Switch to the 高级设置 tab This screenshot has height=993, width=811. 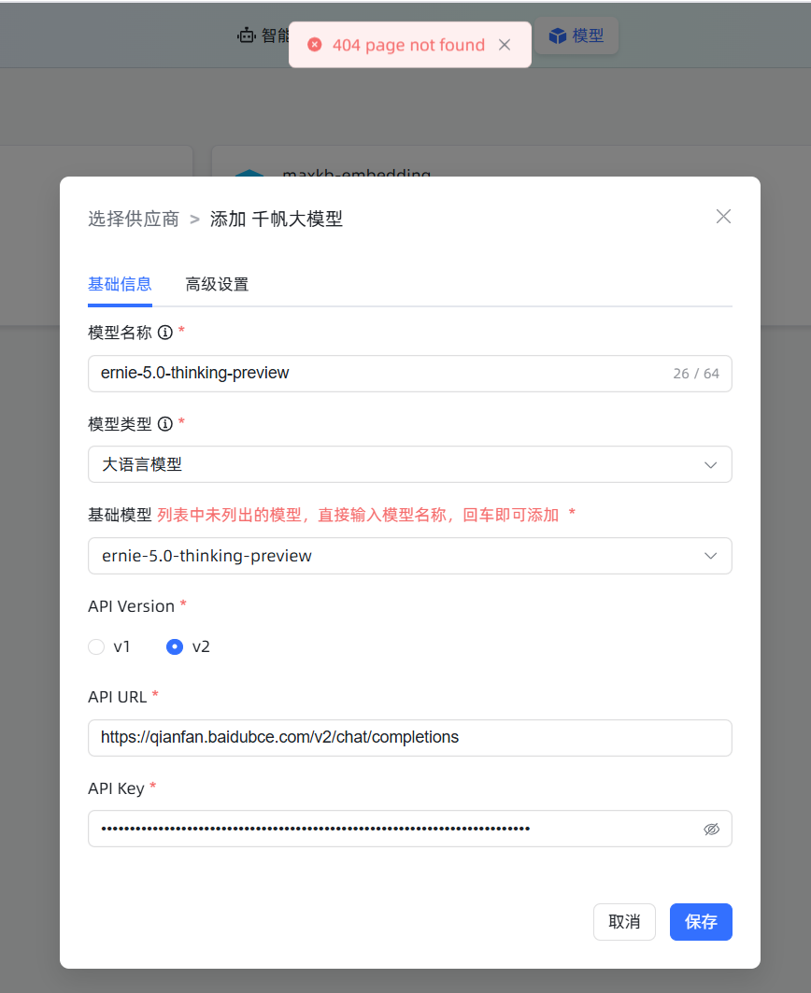[x=217, y=284]
